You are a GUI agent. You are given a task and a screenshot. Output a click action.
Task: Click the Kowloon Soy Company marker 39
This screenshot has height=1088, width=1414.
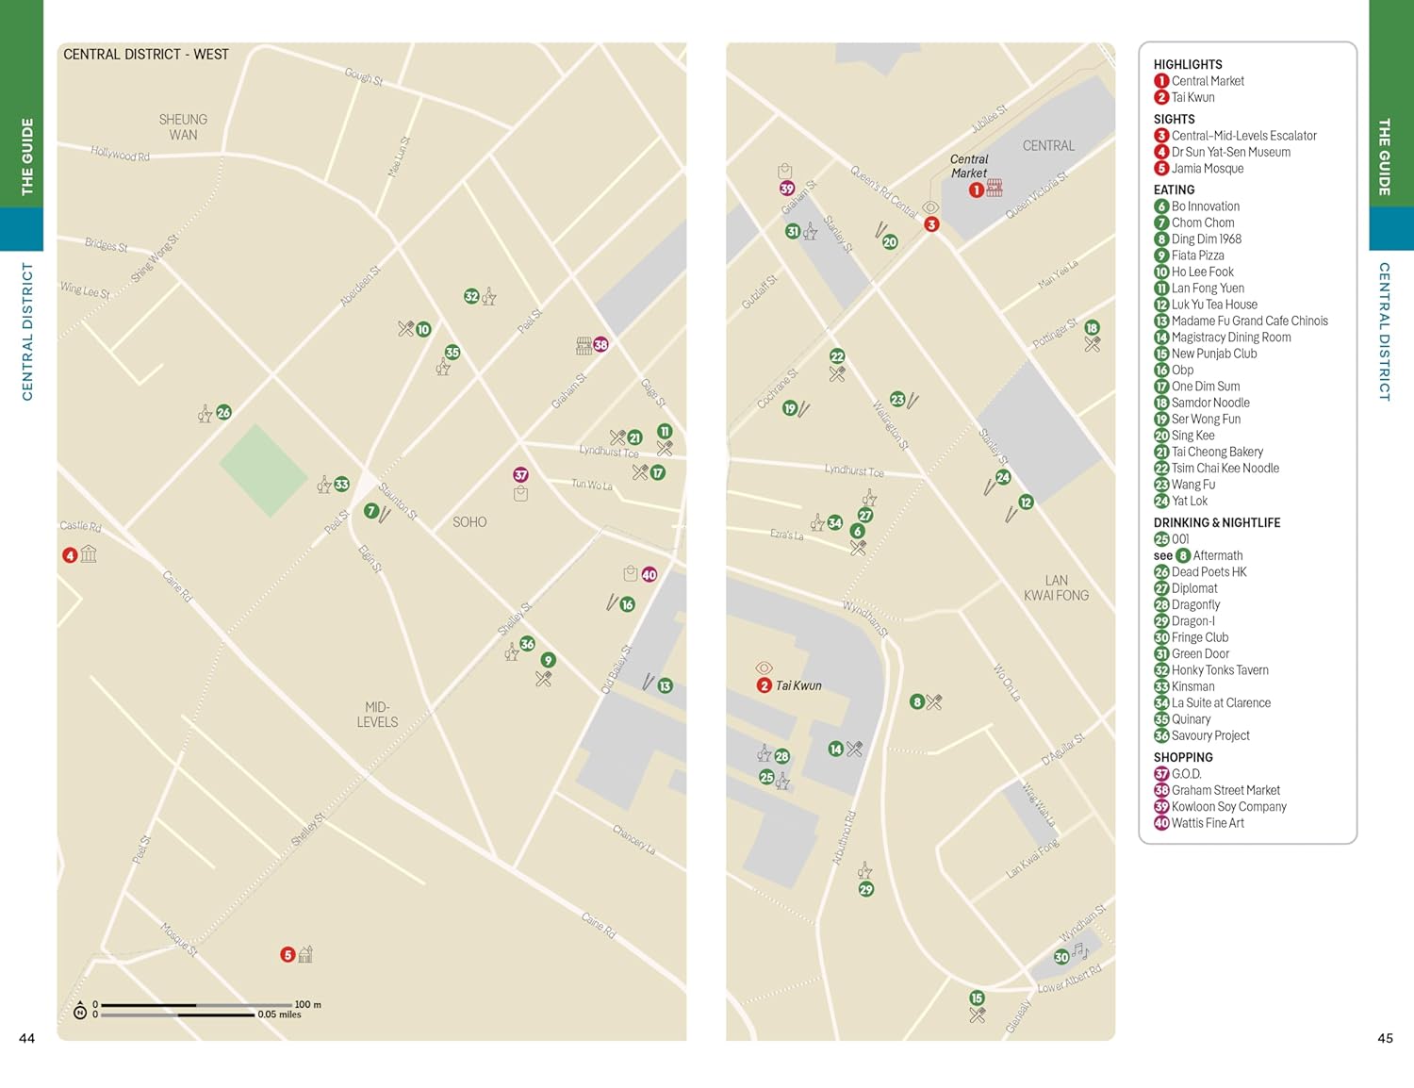tap(786, 189)
